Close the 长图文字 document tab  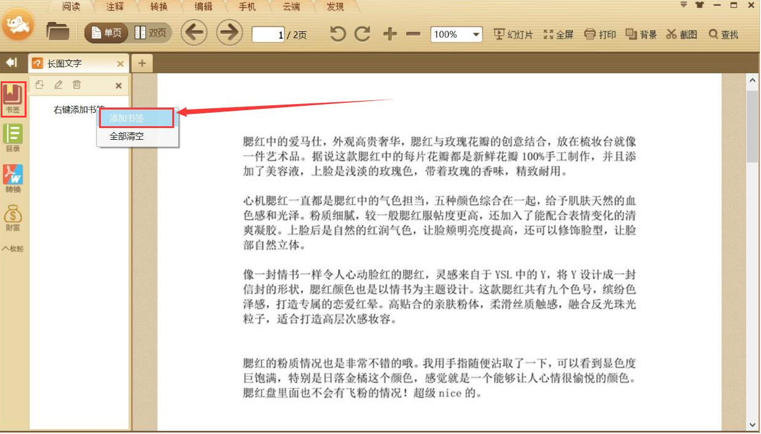click(120, 63)
